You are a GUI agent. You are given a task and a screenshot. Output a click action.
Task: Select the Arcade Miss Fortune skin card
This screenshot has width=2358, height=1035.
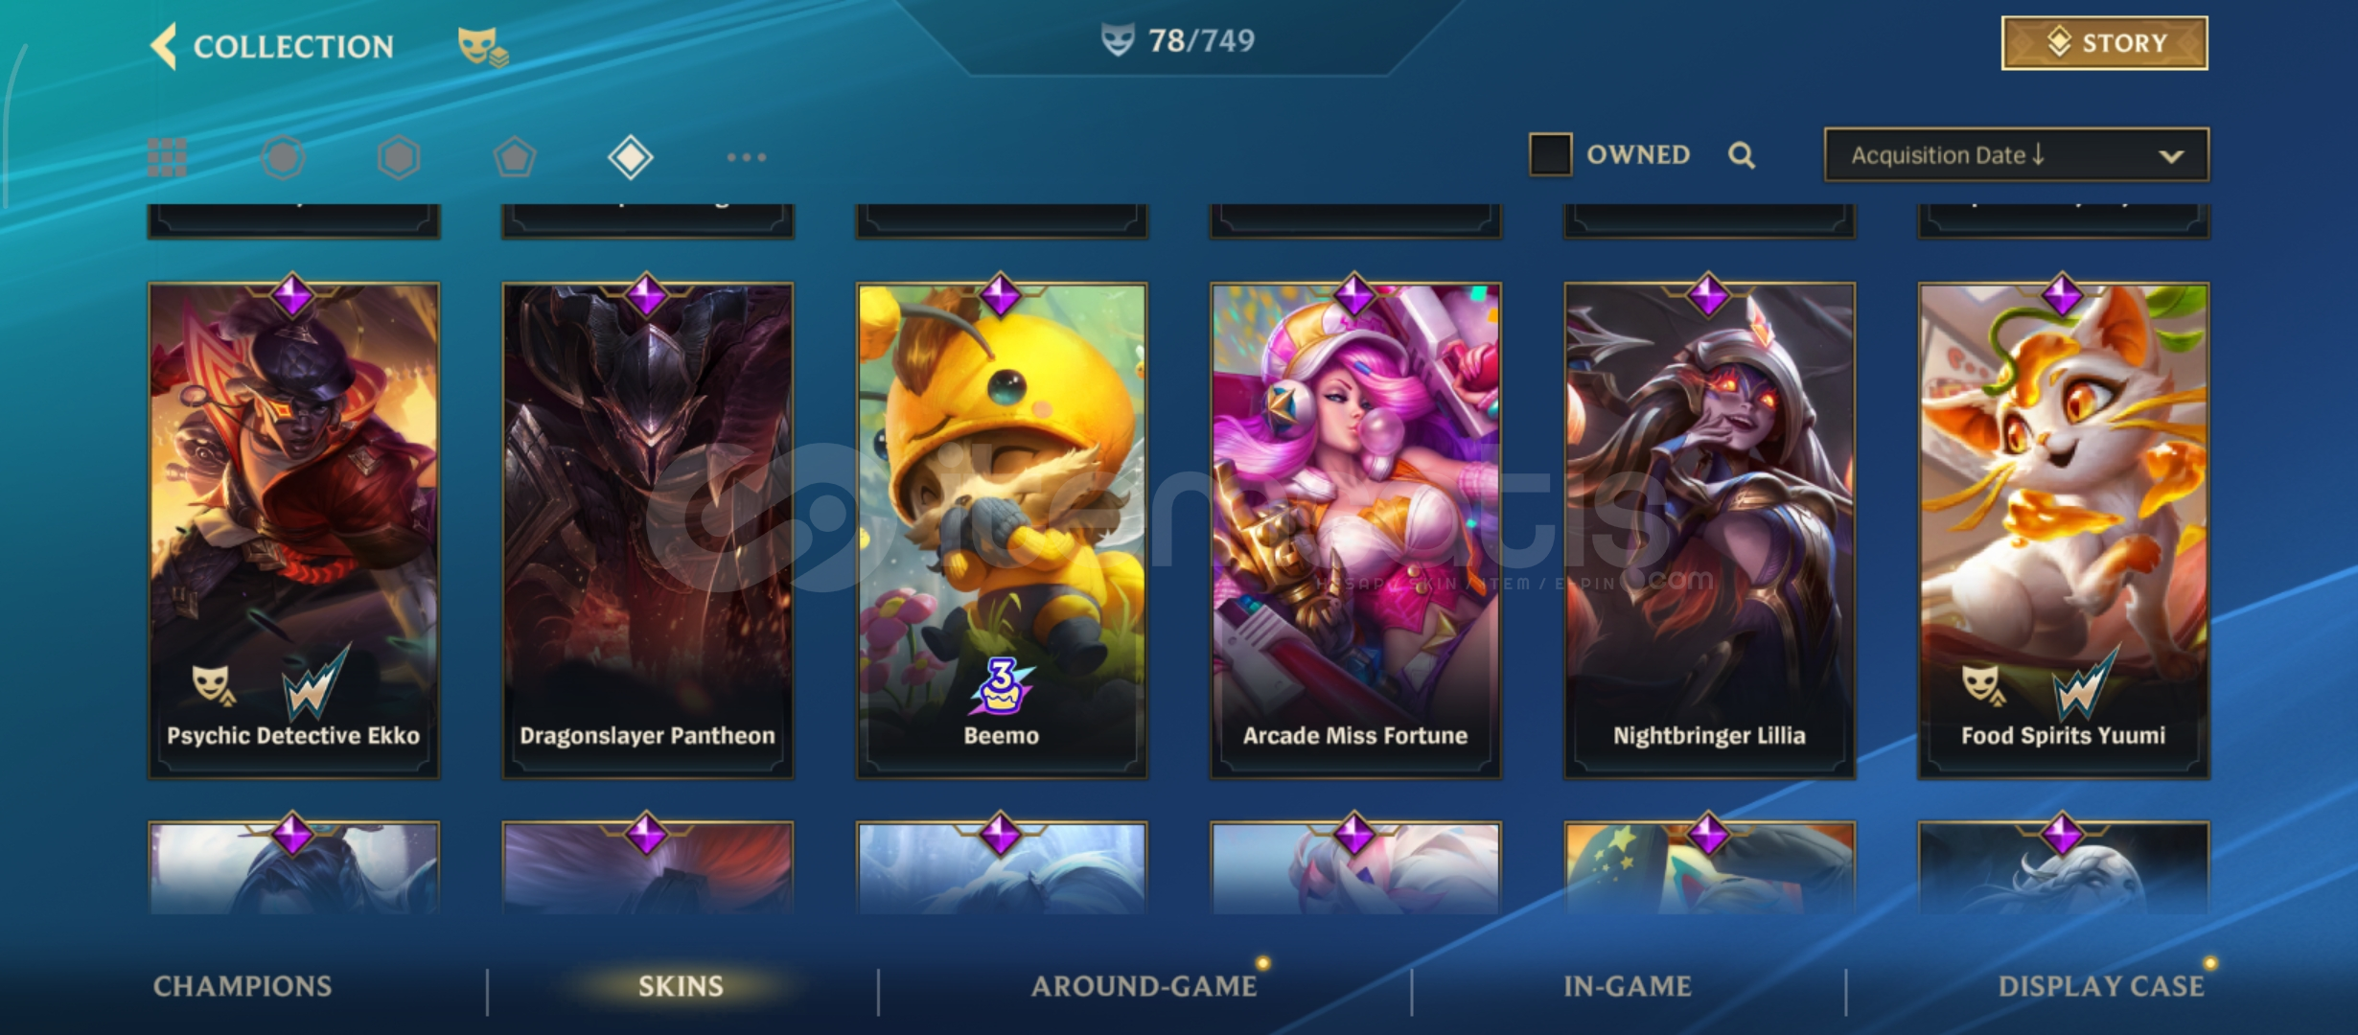[1355, 530]
